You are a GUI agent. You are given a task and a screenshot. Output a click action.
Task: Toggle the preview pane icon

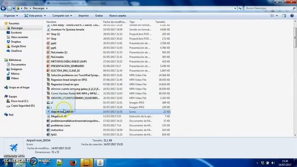click(284, 16)
